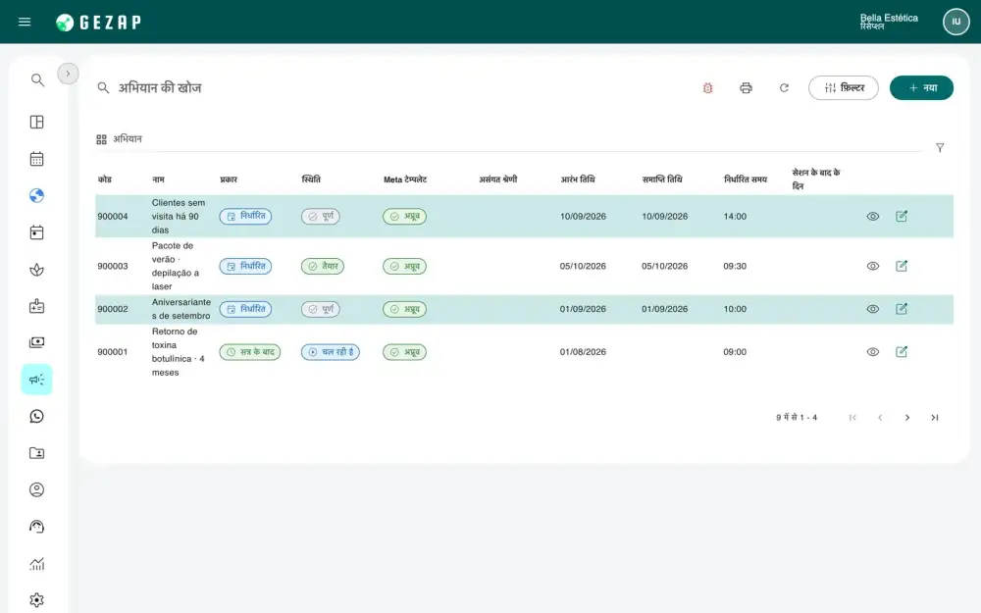Click the search icon in the sidebar
Viewport: 981px width, 613px height.
(x=37, y=80)
